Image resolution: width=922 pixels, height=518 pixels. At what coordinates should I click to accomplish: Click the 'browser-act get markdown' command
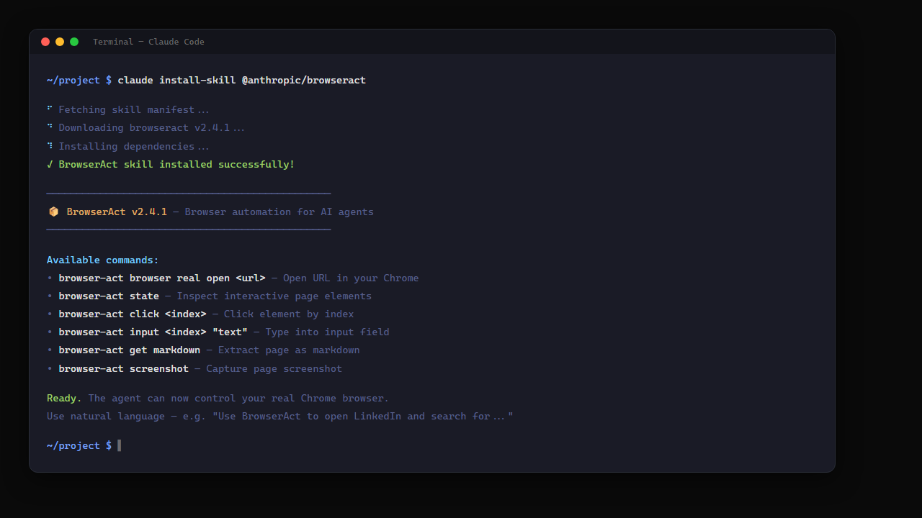click(x=130, y=350)
